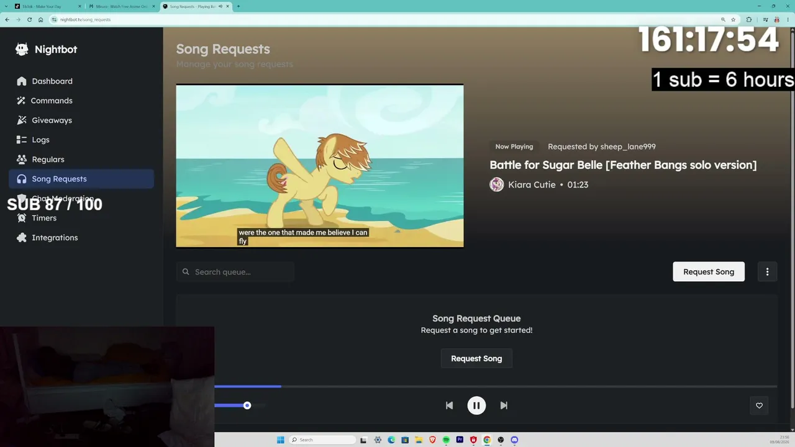
Task: Close the Miruro browser tab
Action: point(153,6)
